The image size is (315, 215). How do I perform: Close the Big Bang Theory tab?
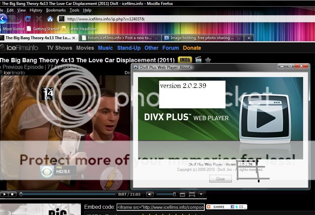pyautogui.click(x=74, y=38)
